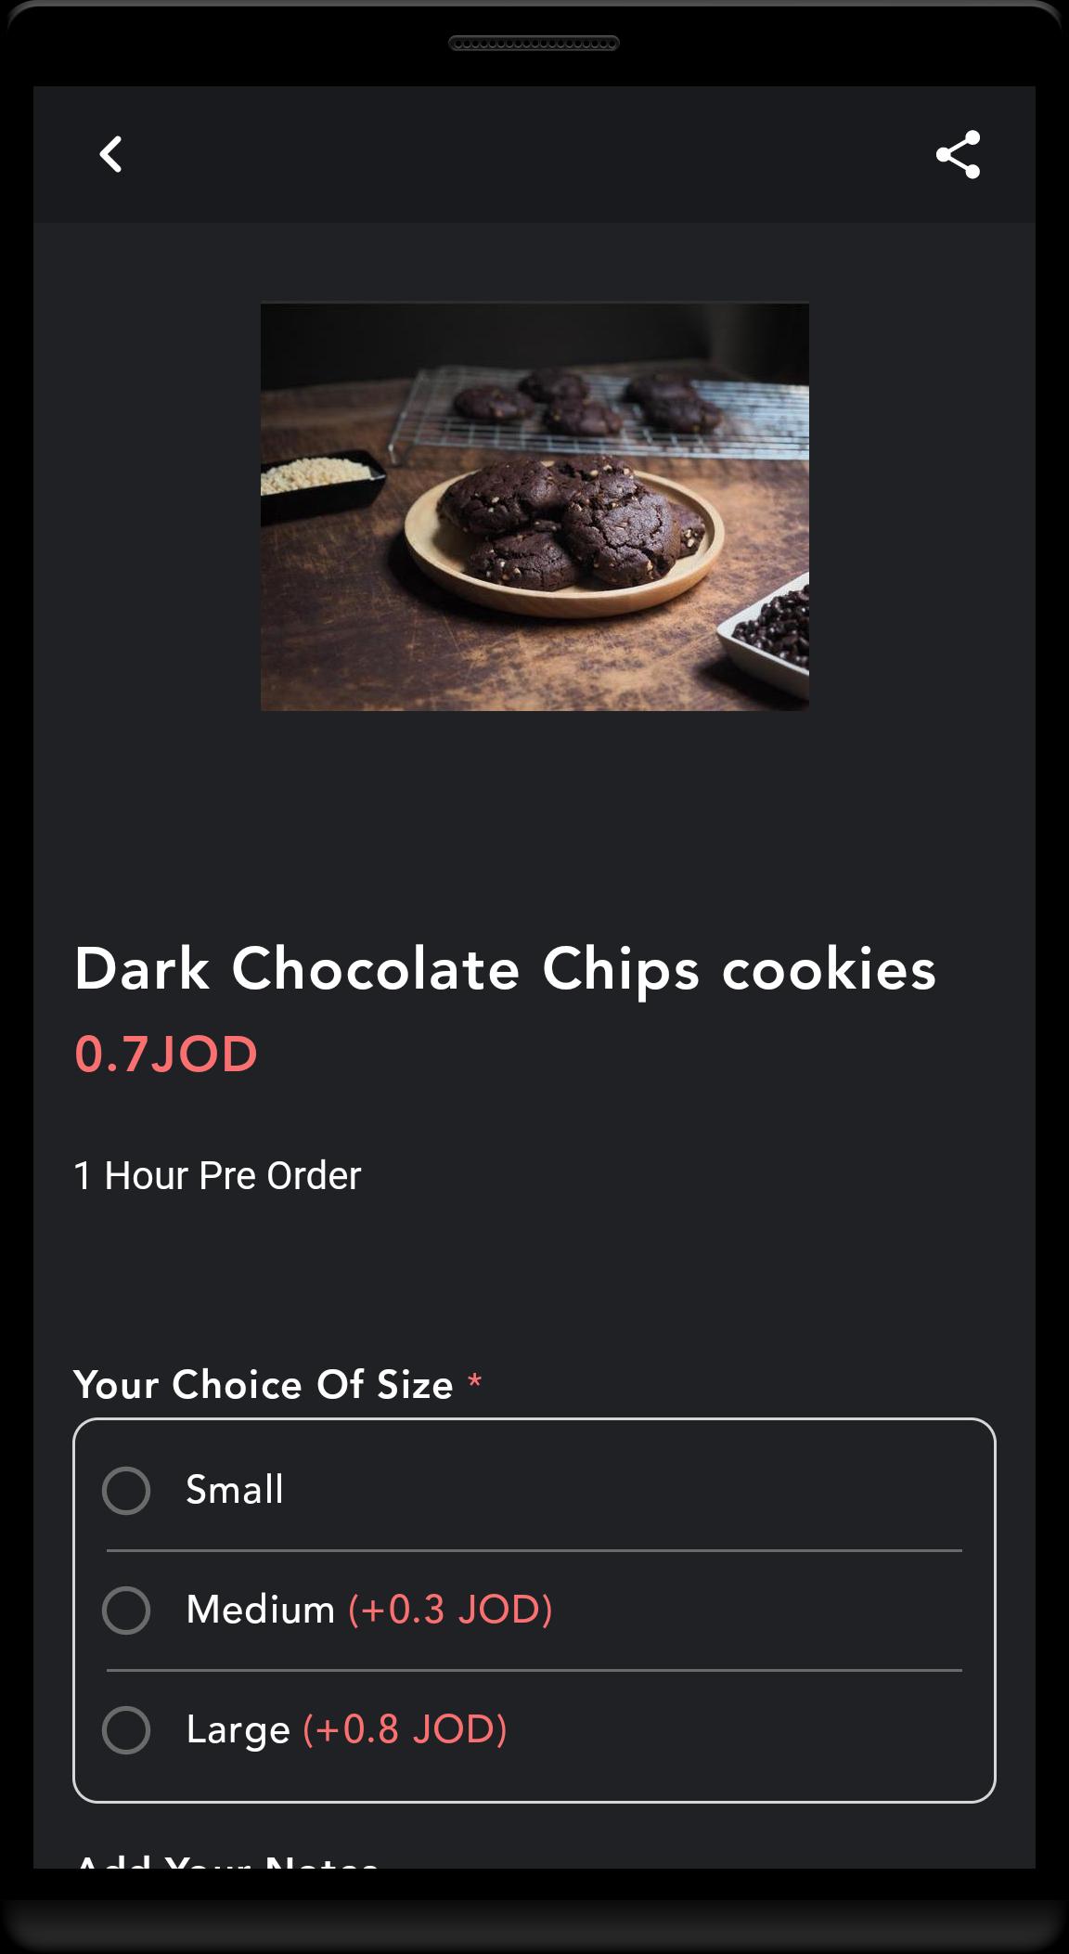Select the Small size radio button

[126, 1491]
